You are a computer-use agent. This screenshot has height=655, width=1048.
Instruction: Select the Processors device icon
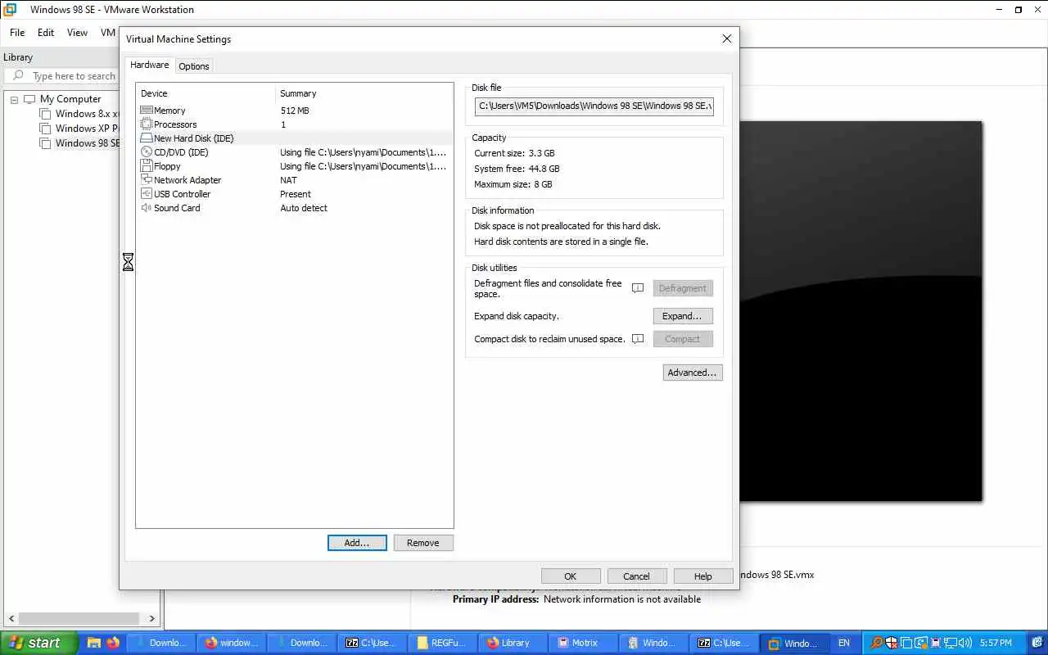(147, 124)
